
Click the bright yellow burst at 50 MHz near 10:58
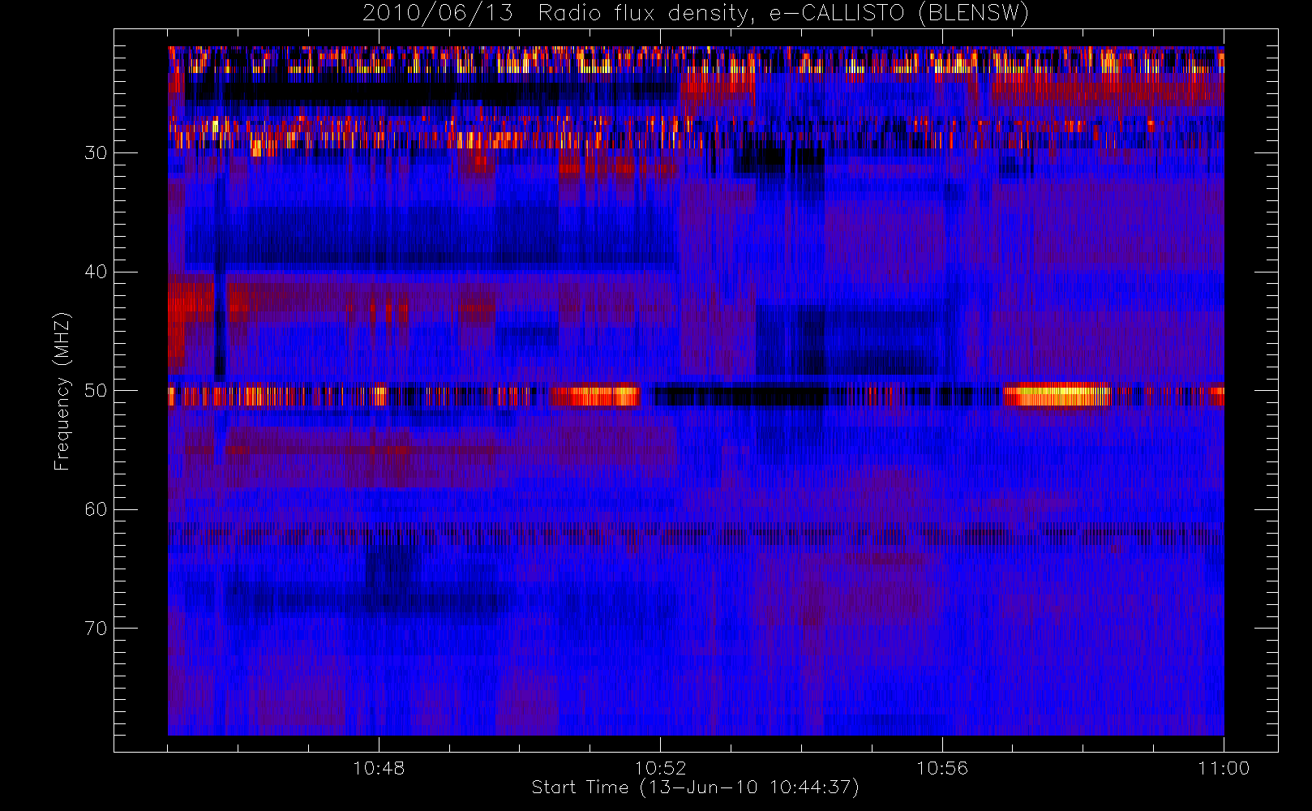pyautogui.click(x=1057, y=395)
